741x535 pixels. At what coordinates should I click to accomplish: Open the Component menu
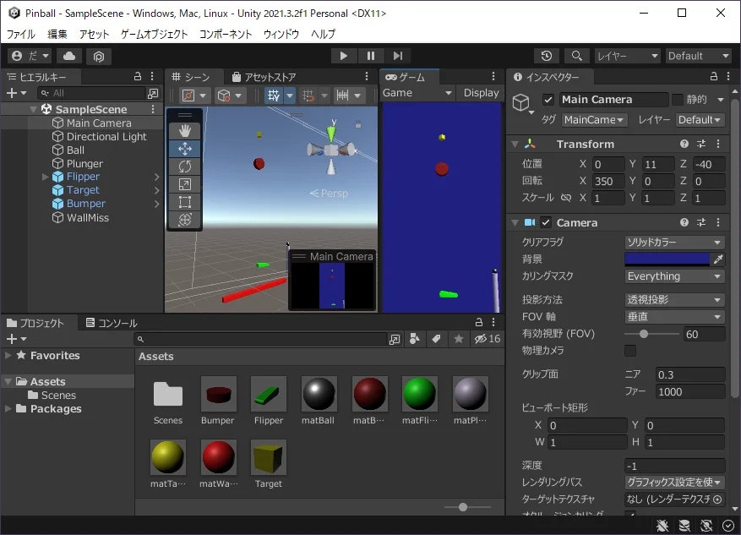click(226, 34)
